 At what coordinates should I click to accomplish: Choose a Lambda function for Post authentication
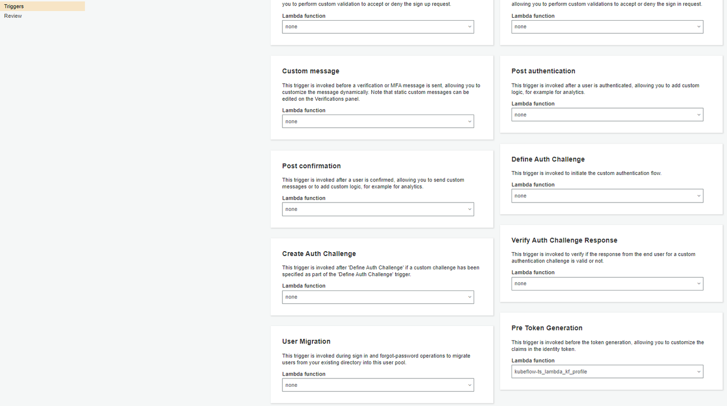pyautogui.click(x=607, y=115)
